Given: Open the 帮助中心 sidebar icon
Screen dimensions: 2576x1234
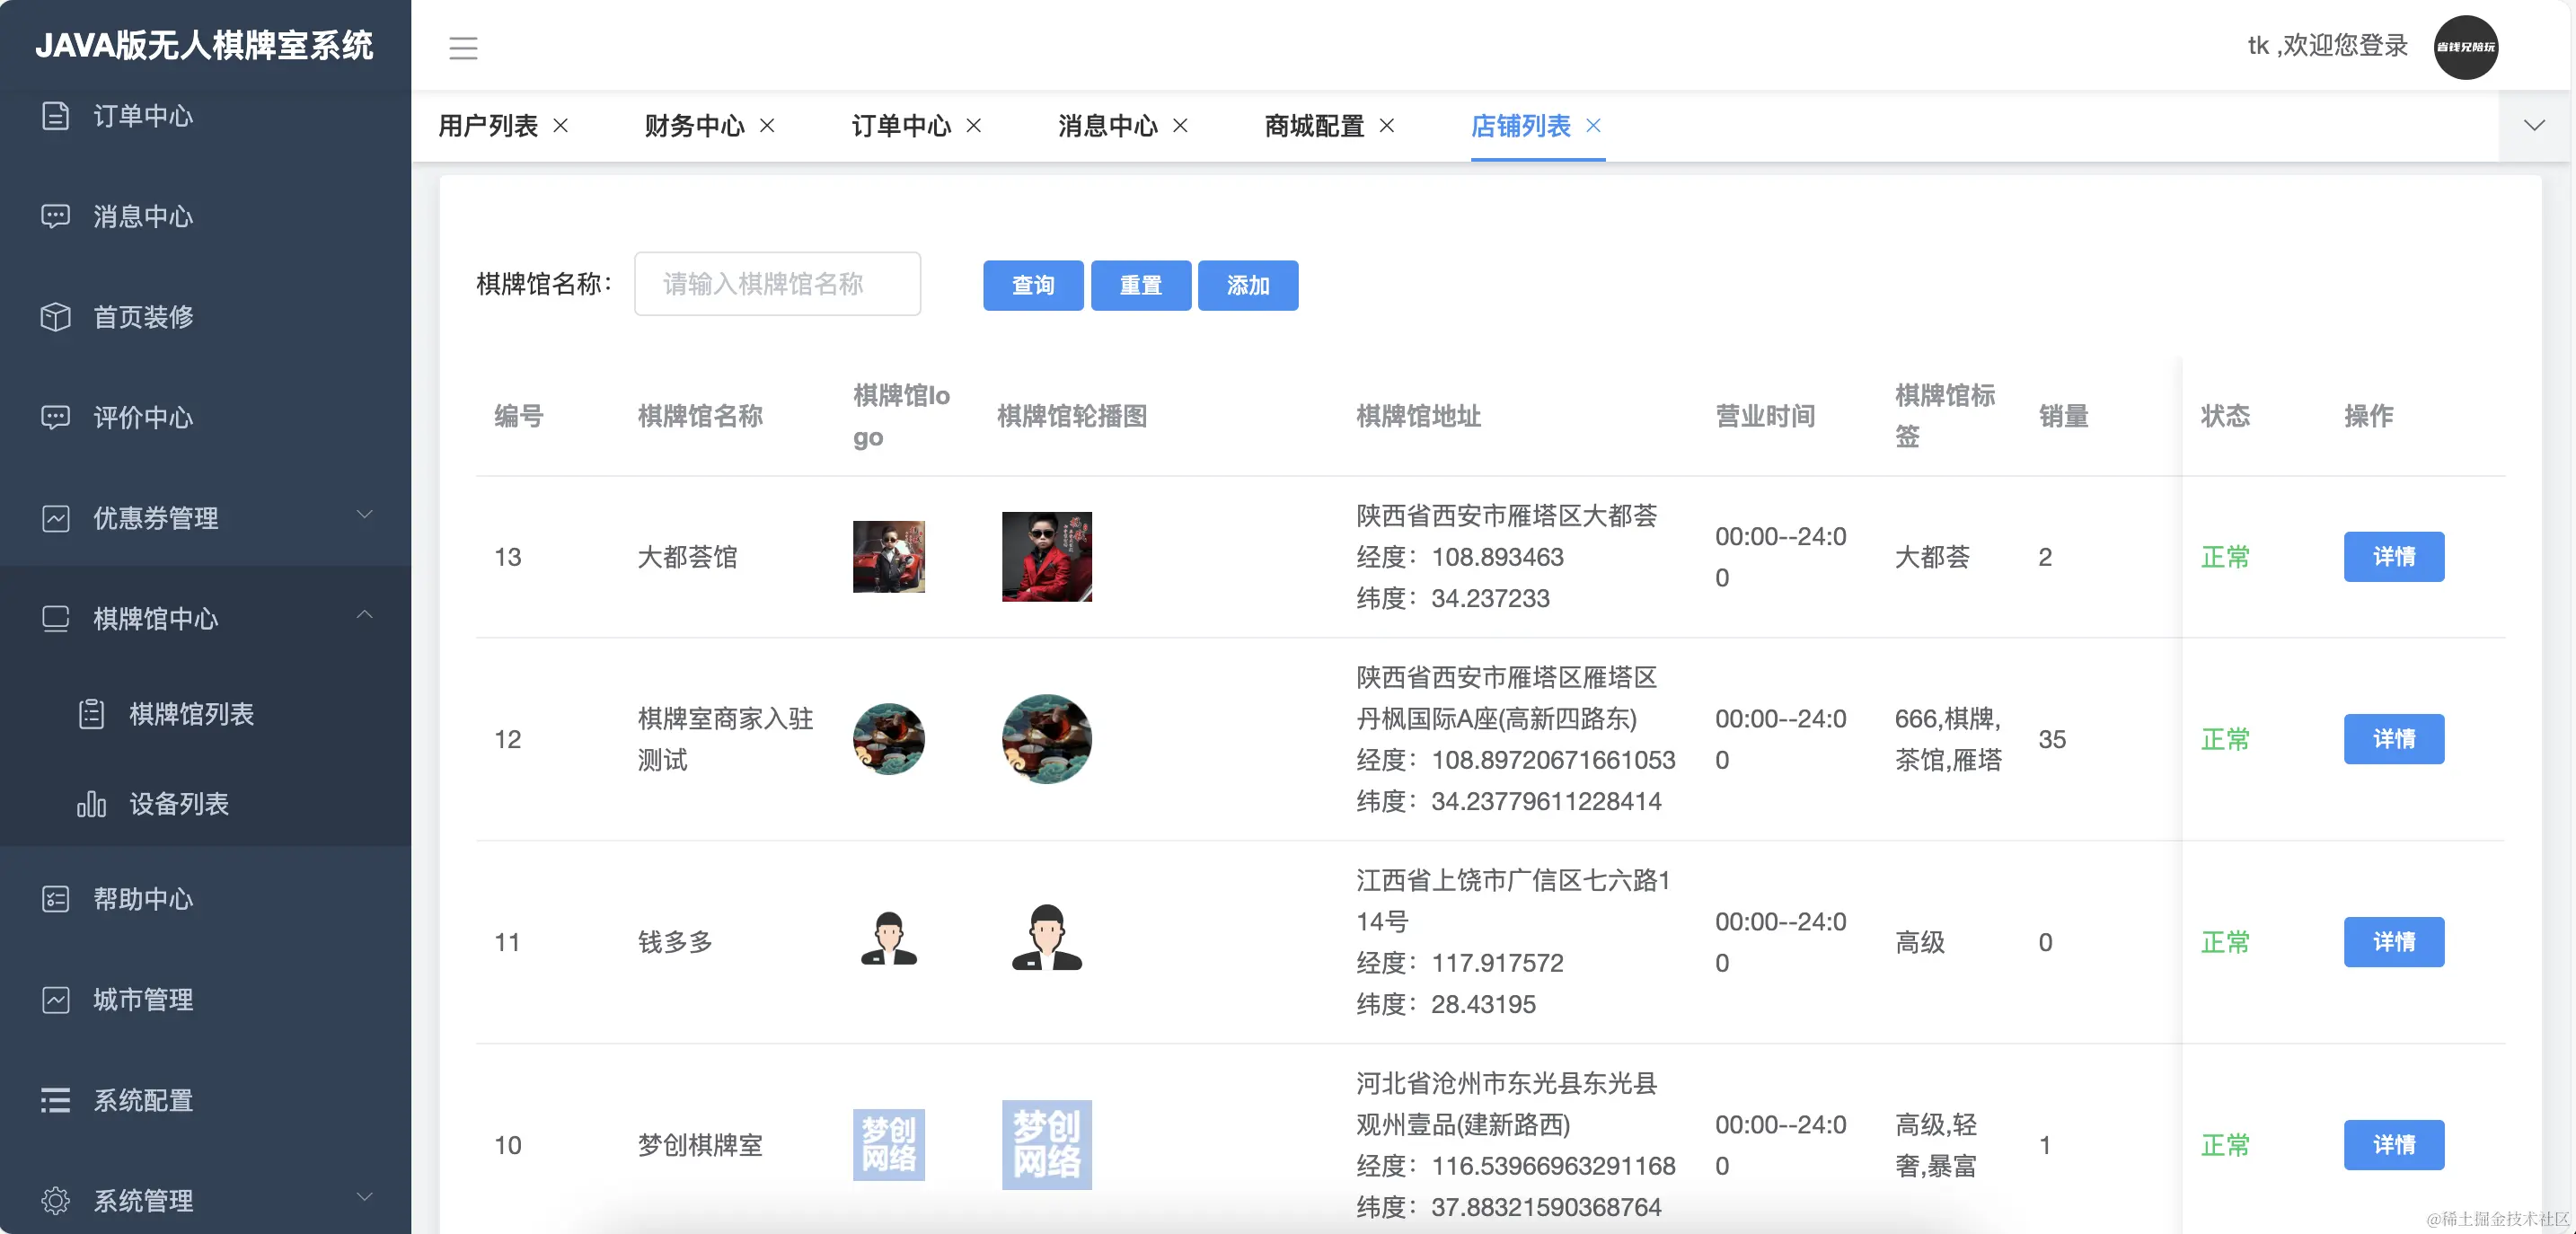Looking at the screenshot, I should tap(55, 899).
